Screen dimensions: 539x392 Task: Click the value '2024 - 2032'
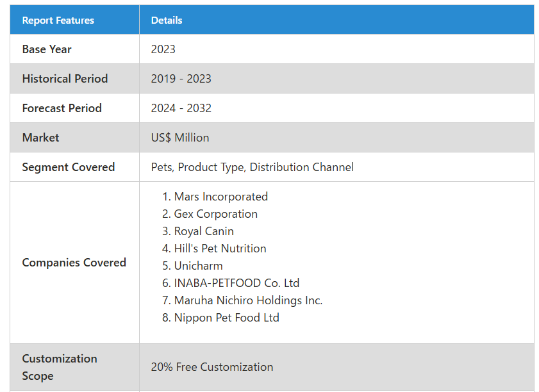pyautogui.click(x=181, y=108)
